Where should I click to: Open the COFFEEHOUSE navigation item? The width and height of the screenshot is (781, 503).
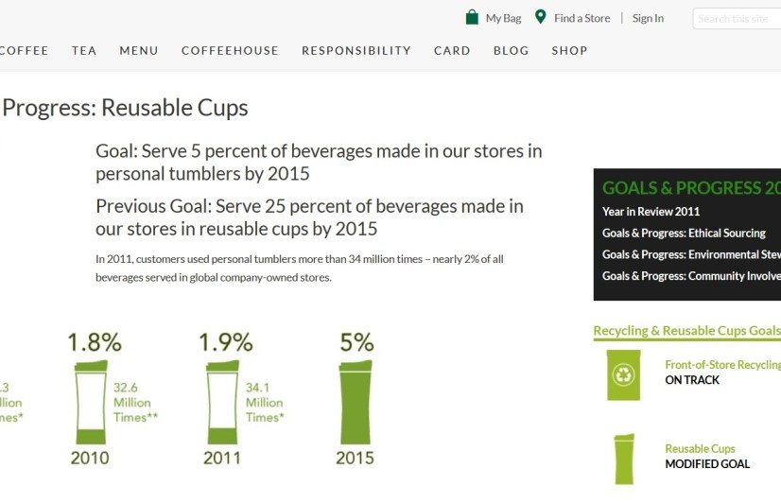tap(230, 51)
